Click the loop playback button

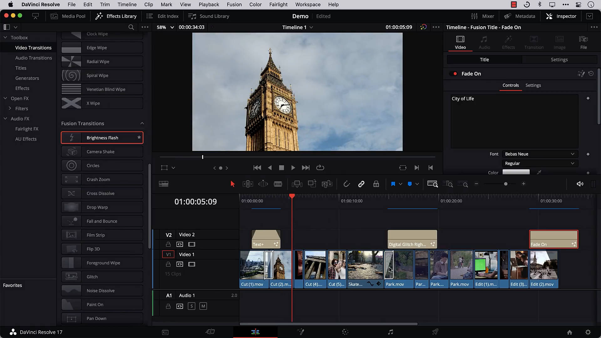click(x=320, y=168)
